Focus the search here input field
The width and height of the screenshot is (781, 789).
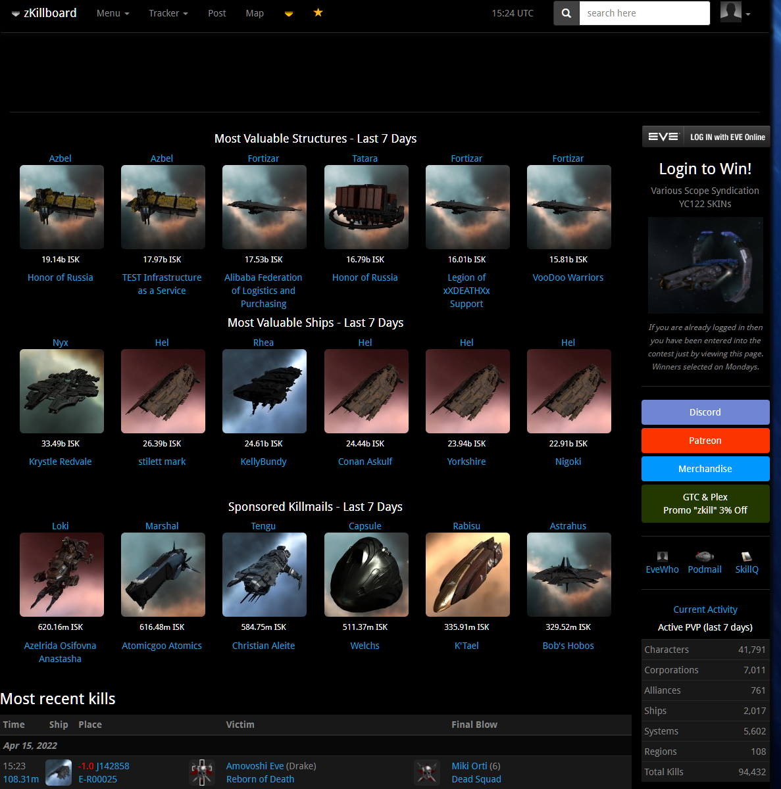coord(645,13)
